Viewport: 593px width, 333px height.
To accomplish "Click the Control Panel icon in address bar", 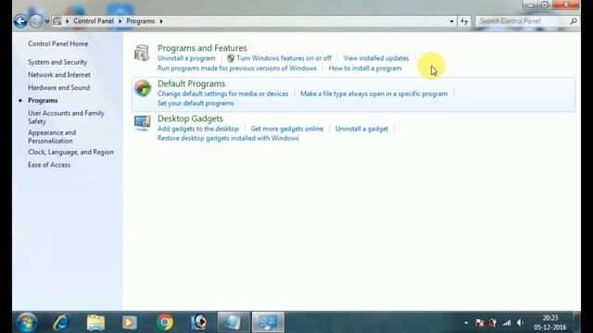I will click(x=57, y=21).
